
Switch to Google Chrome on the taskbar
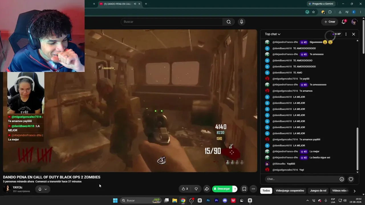tap(183, 200)
